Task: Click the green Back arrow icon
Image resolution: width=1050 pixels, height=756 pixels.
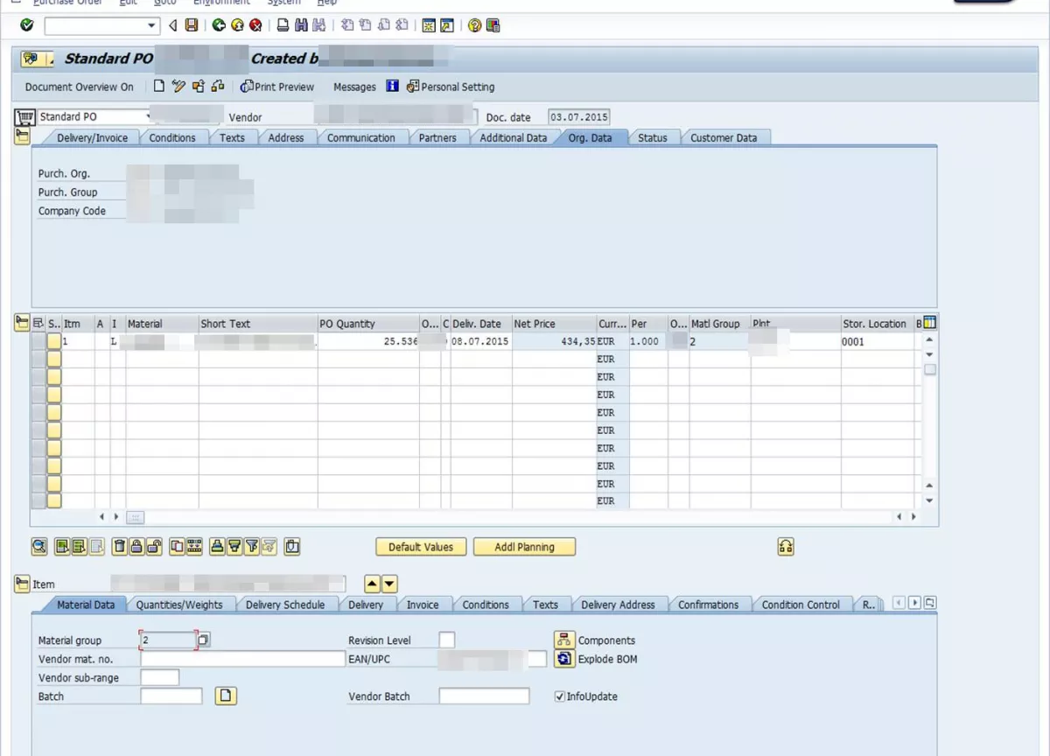Action: (x=219, y=25)
